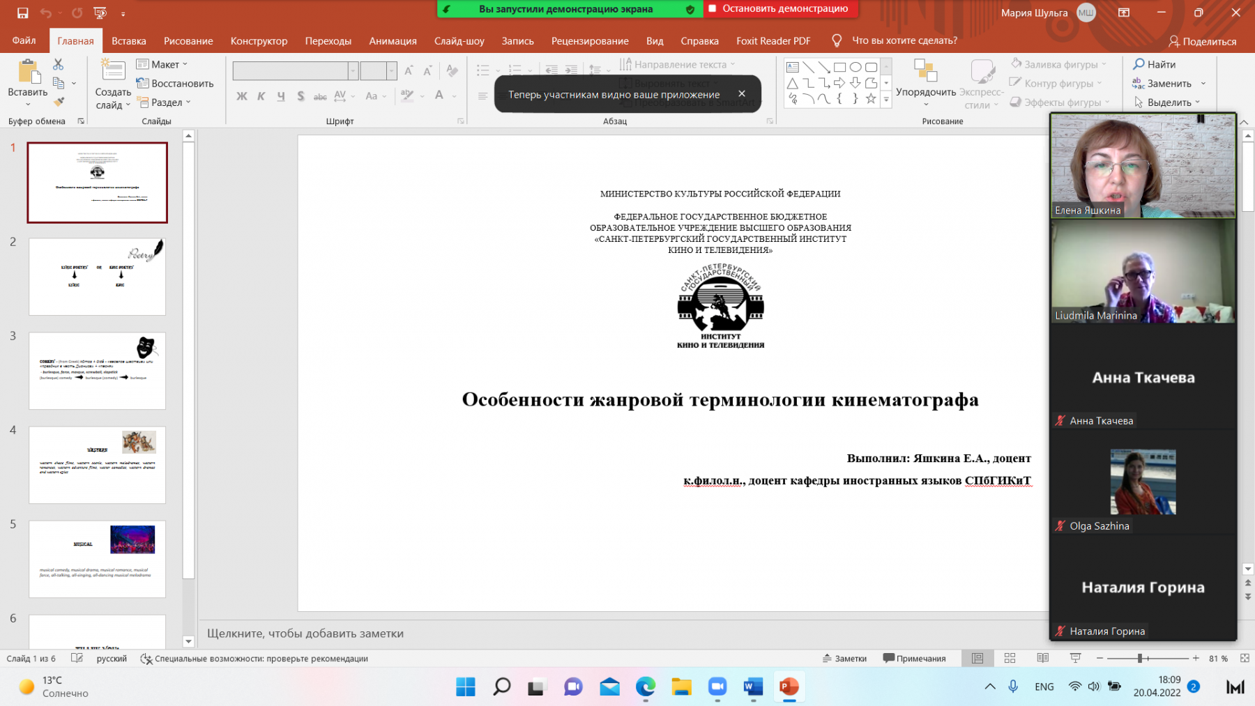This screenshot has height=706, width=1255.
Task: Open Shape Fill (Заливка фигуры) dropdown
Action: (x=1058, y=64)
